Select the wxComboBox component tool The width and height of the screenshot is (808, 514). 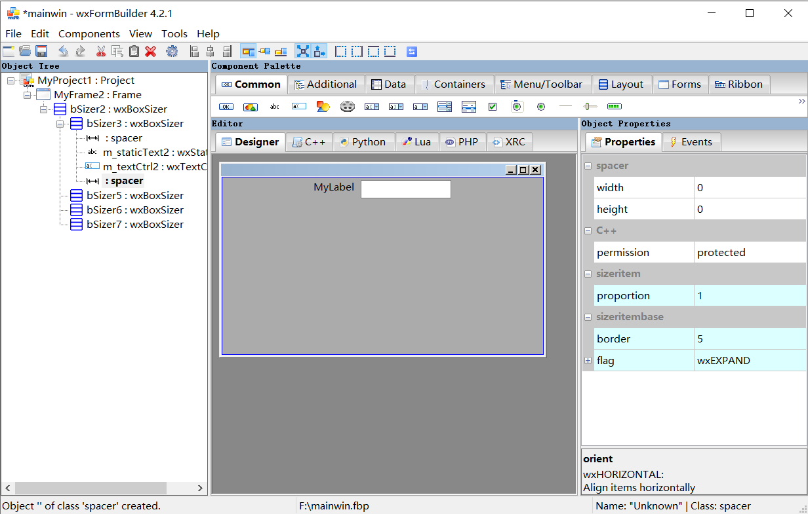(371, 106)
